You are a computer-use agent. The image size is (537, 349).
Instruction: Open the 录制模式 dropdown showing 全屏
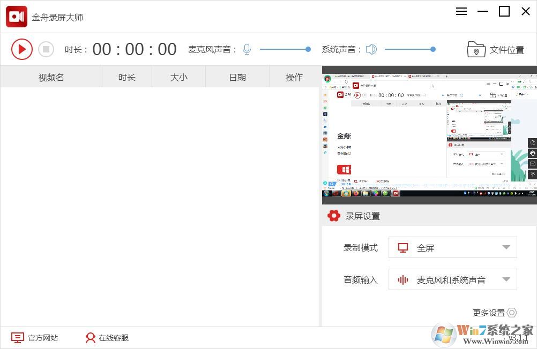453,247
